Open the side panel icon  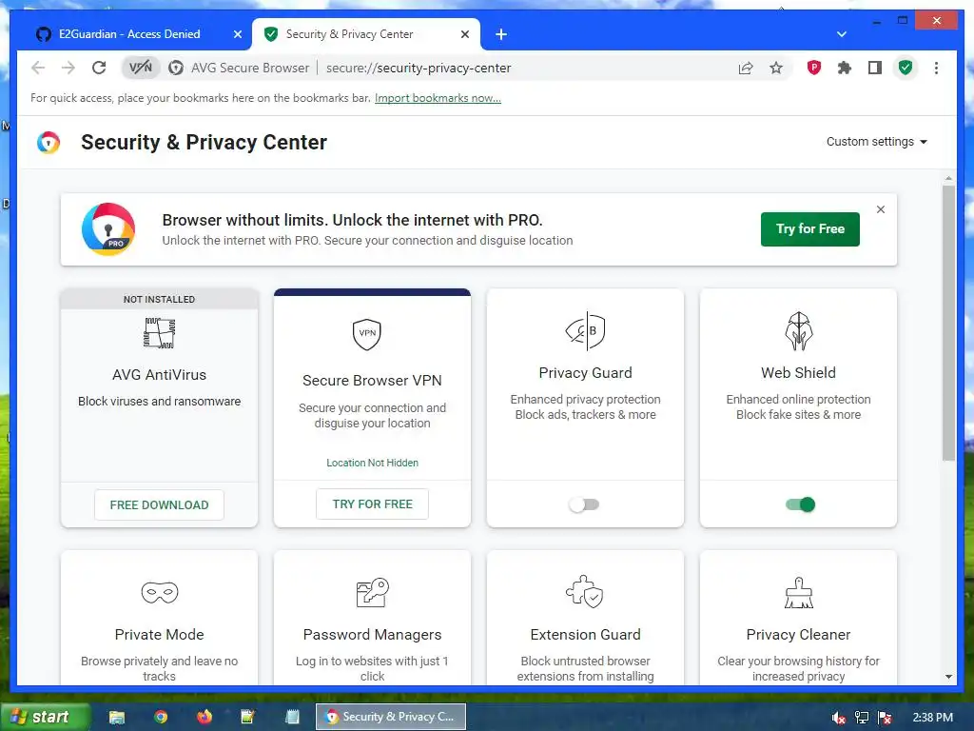875,68
